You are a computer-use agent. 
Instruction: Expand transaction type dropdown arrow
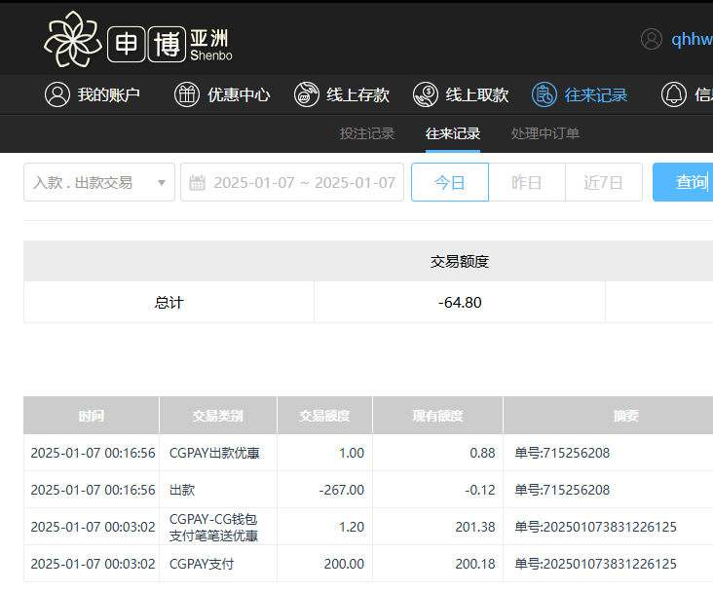[x=161, y=182]
